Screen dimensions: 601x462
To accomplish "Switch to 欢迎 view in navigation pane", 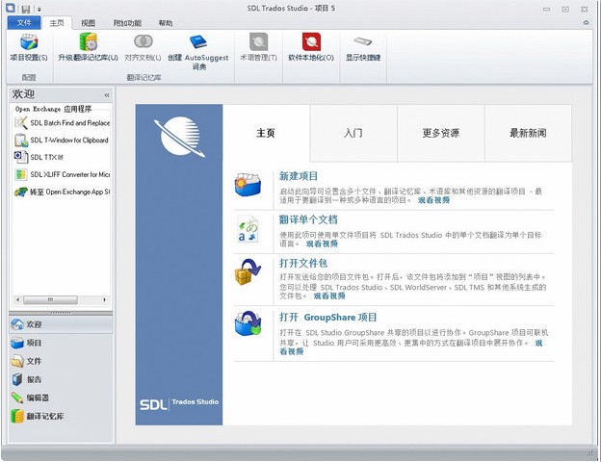I will coord(61,324).
